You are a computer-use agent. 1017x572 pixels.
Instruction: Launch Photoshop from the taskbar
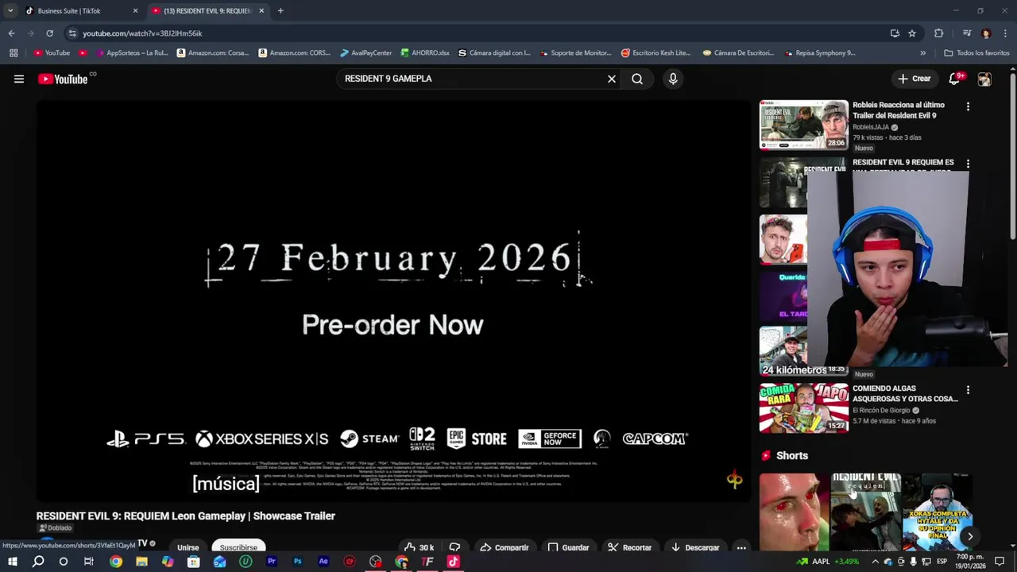pos(297,562)
